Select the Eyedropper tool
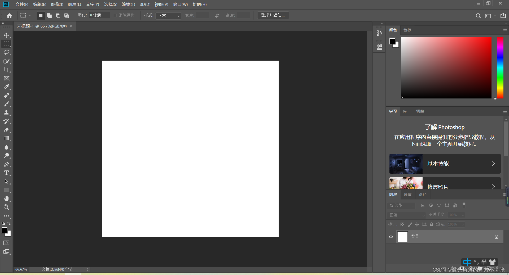The width and height of the screenshot is (509, 275). click(x=7, y=87)
